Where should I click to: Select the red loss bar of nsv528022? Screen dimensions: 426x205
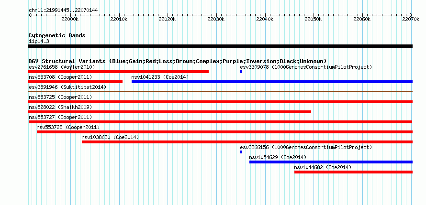(169, 112)
